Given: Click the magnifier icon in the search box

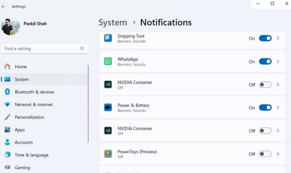Looking at the screenshot, I should [x=82, y=49].
